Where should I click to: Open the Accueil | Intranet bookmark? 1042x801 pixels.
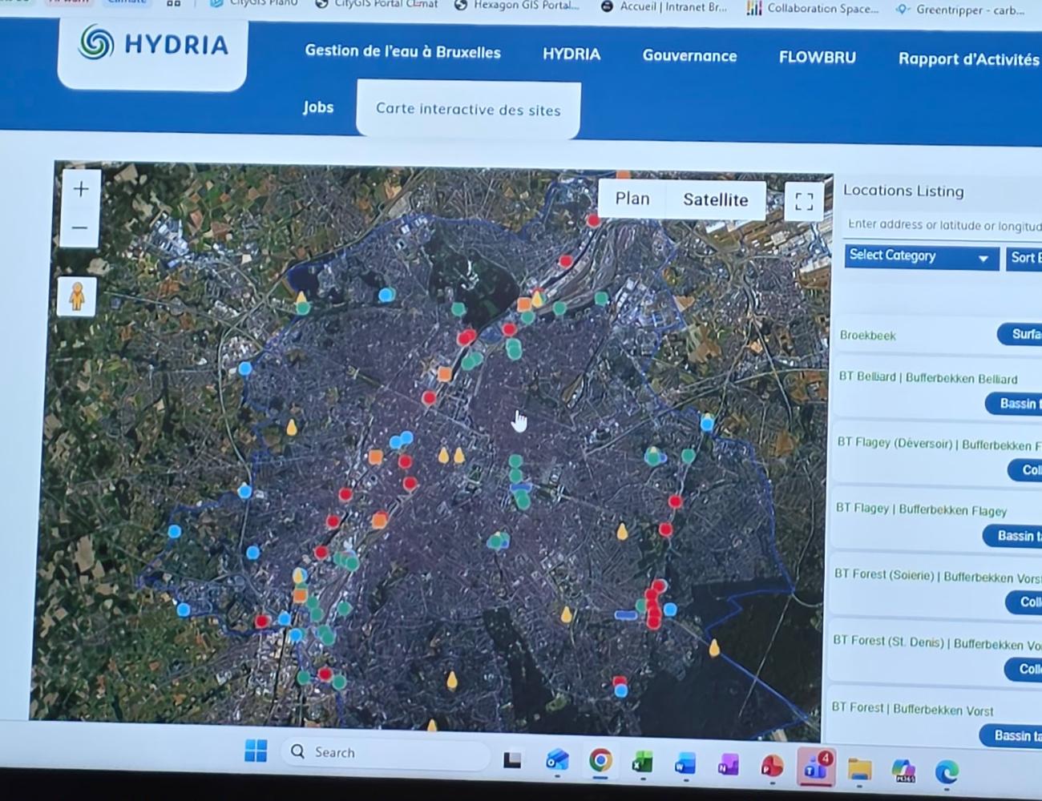pyautogui.click(x=664, y=6)
